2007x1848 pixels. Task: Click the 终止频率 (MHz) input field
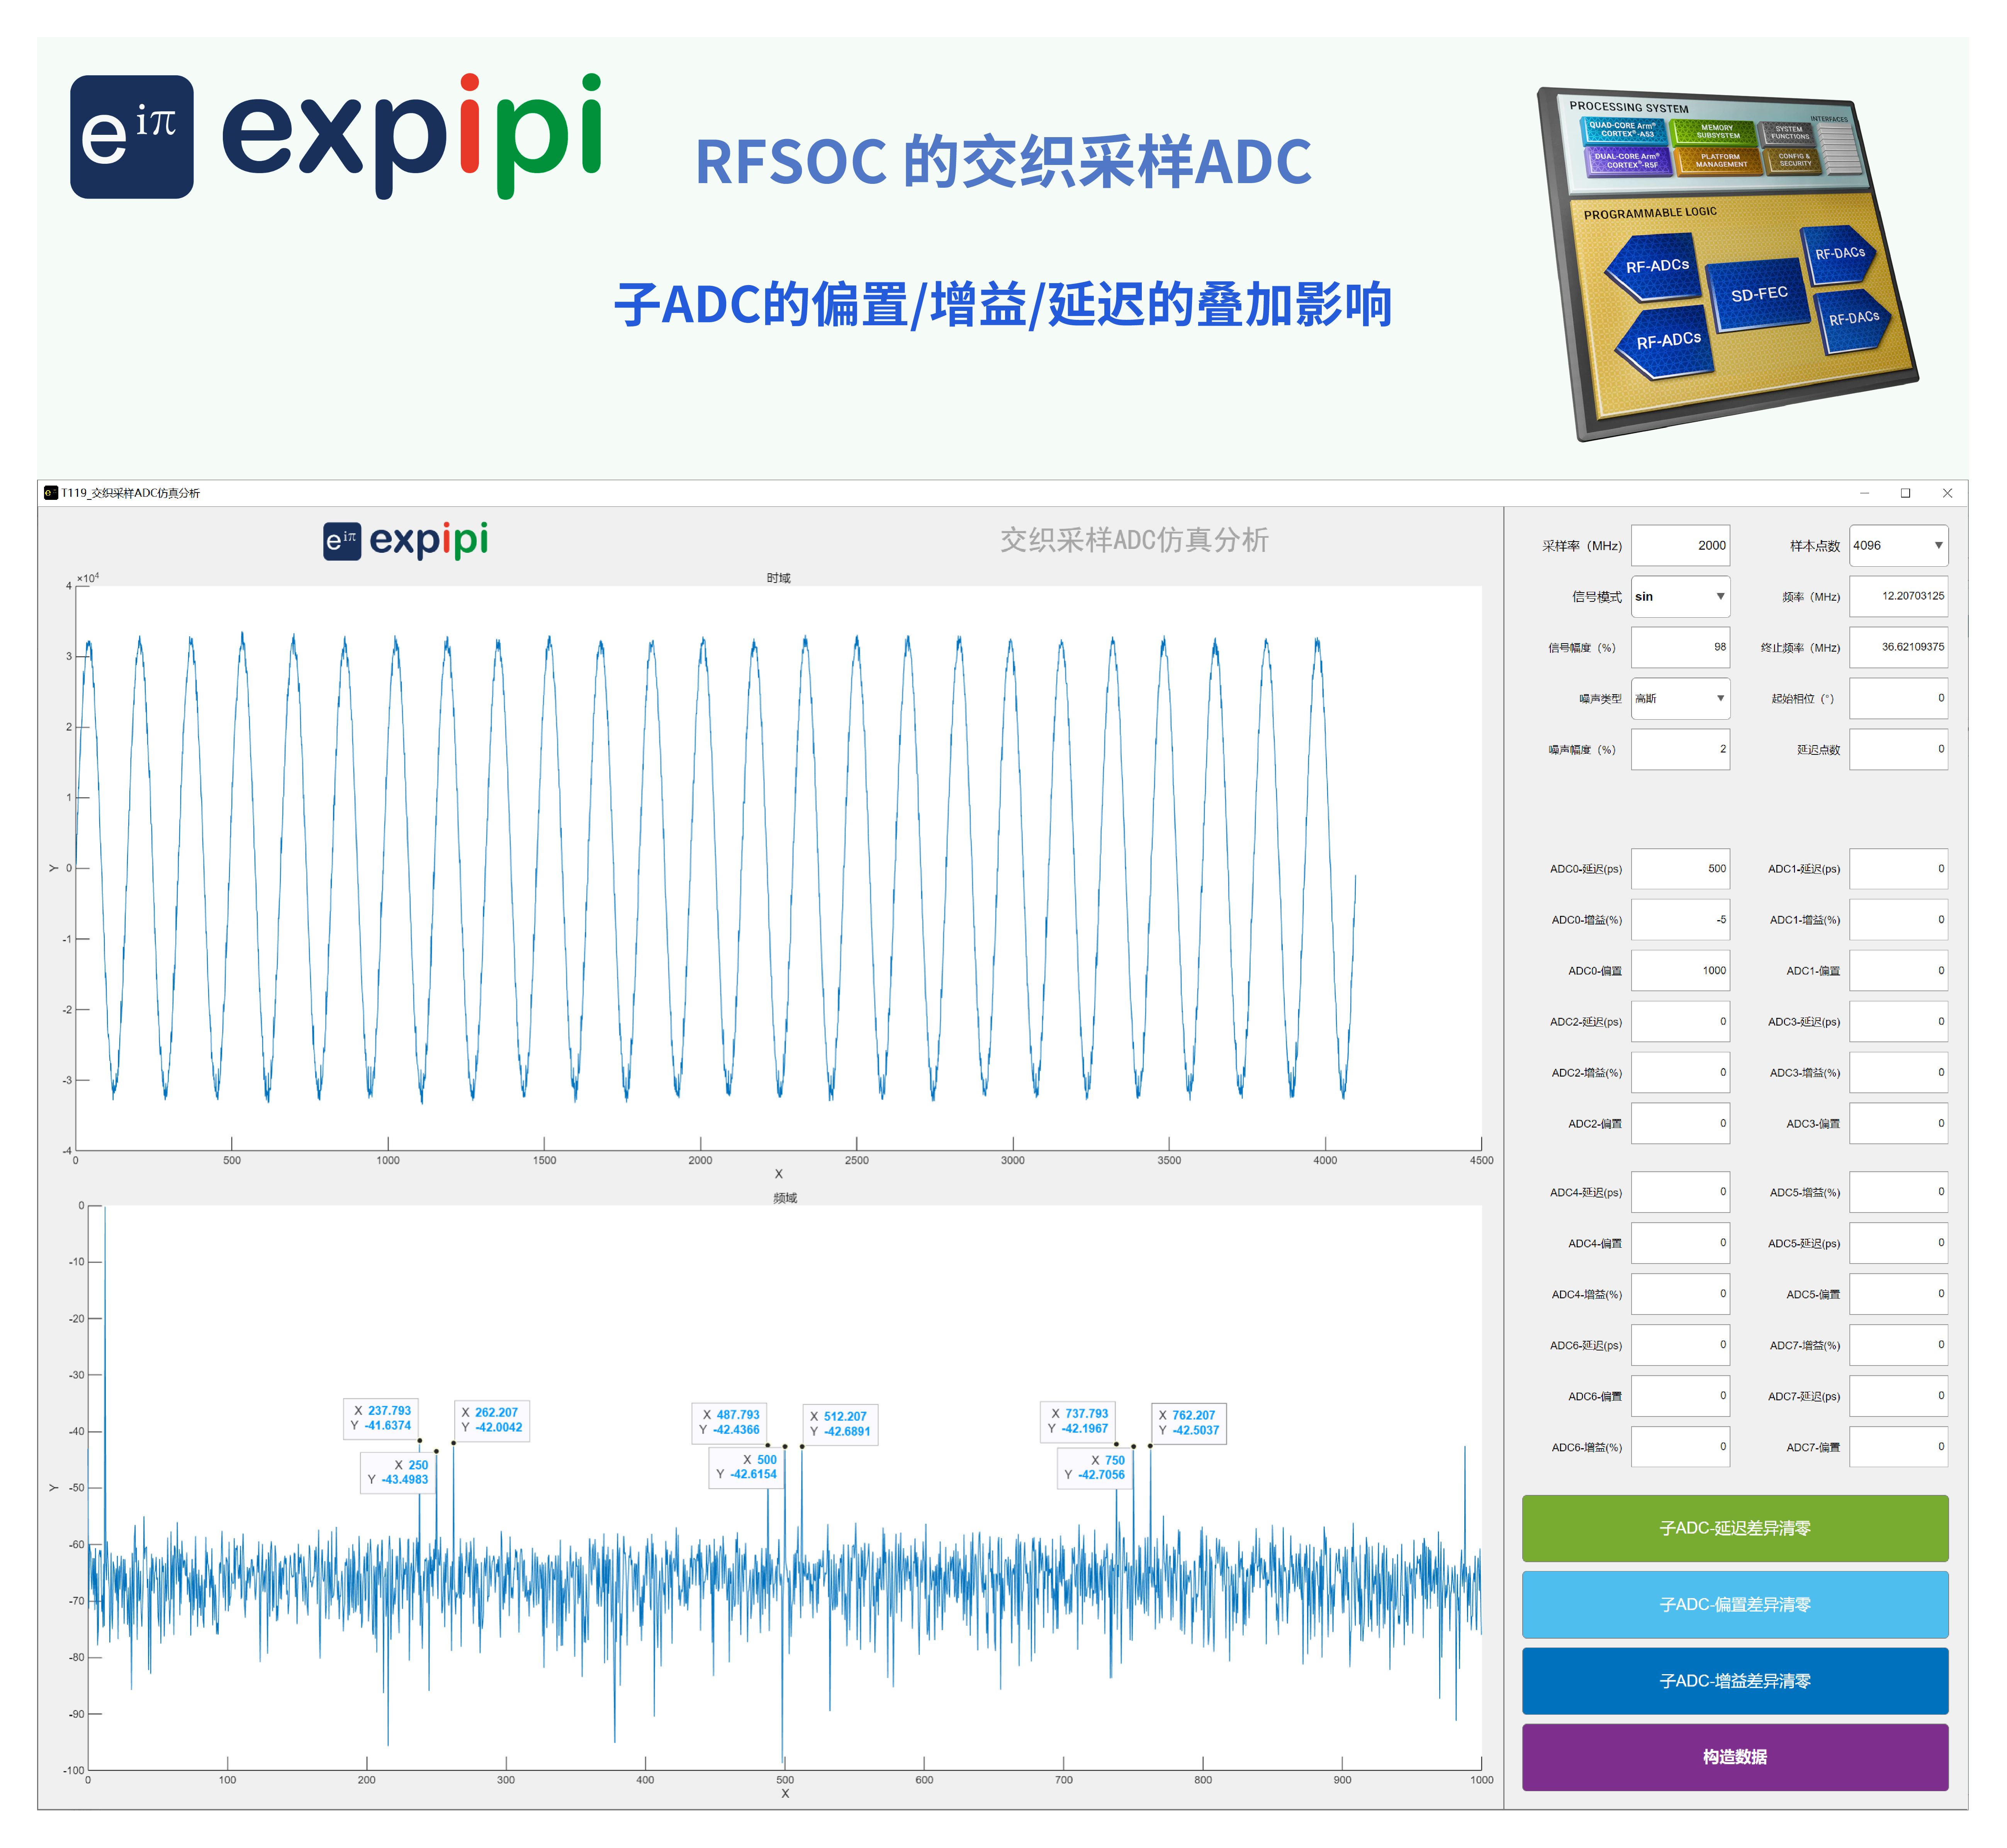click(1898, 648)
